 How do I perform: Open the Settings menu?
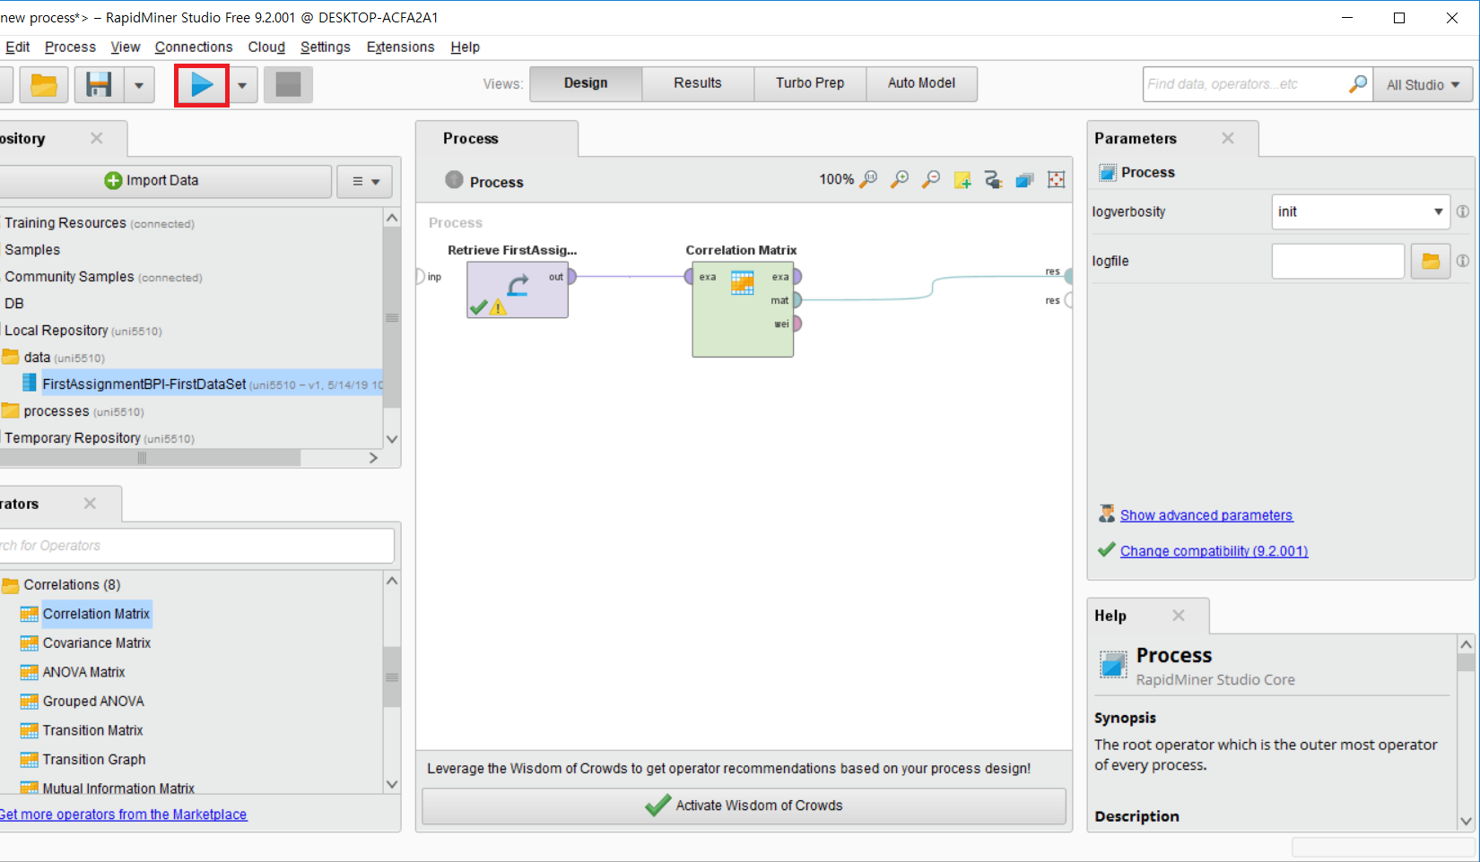pos(326,47)
